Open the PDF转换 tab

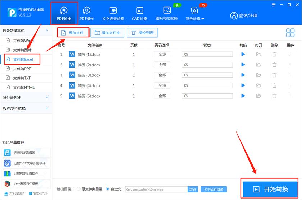coord(64,13)
